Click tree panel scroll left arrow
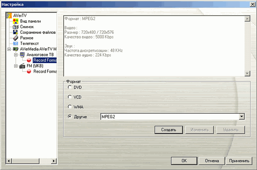Viewport: 257px width, 170px height. click(9, 161)
